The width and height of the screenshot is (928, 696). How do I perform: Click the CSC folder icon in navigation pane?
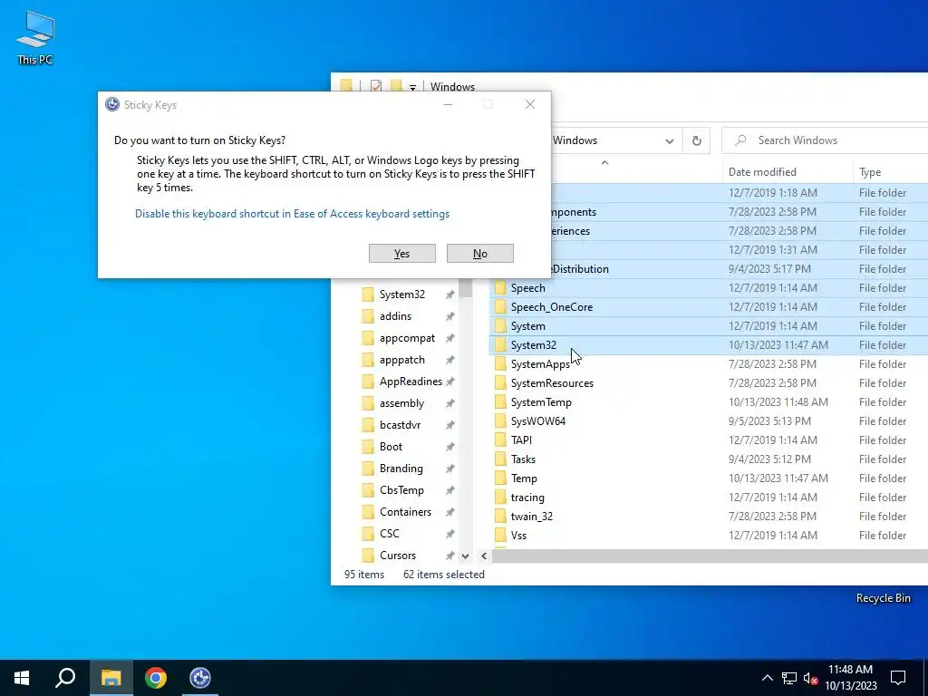(368, 534)
